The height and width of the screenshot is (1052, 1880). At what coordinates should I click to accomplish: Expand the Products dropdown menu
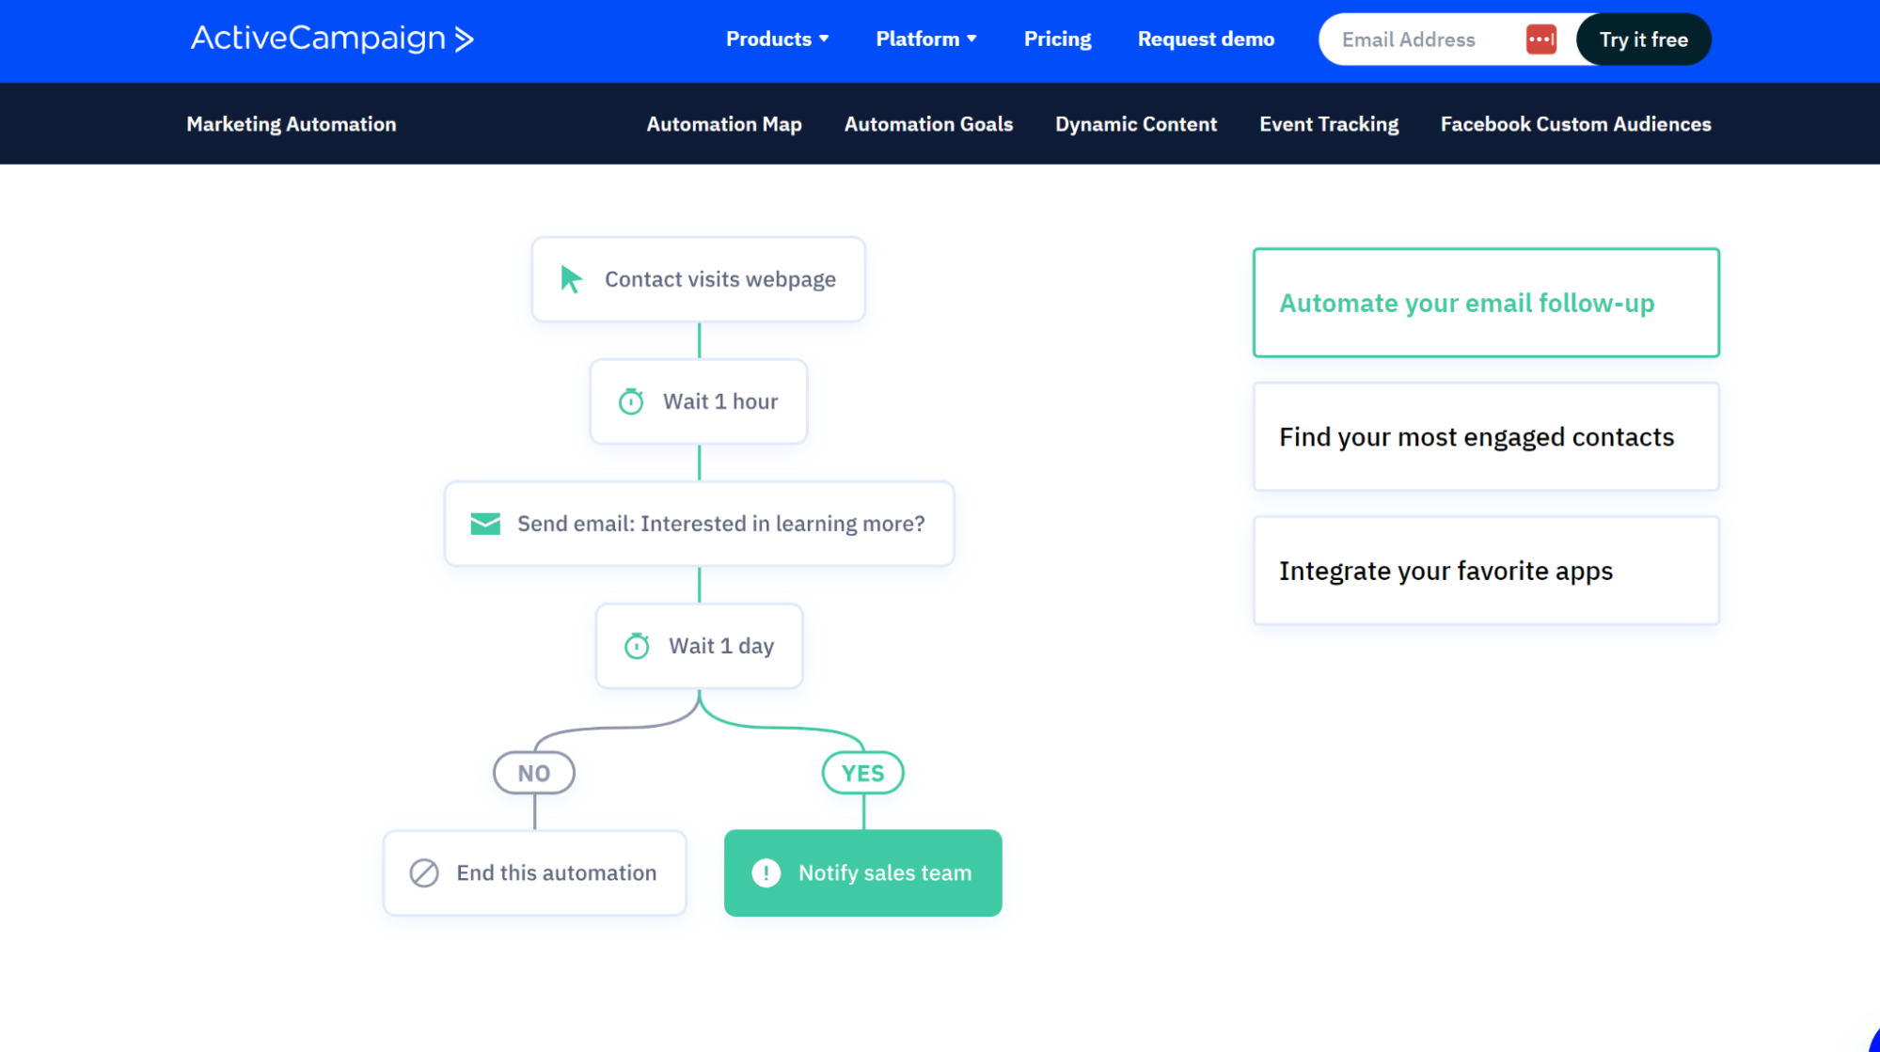point(777,39)
